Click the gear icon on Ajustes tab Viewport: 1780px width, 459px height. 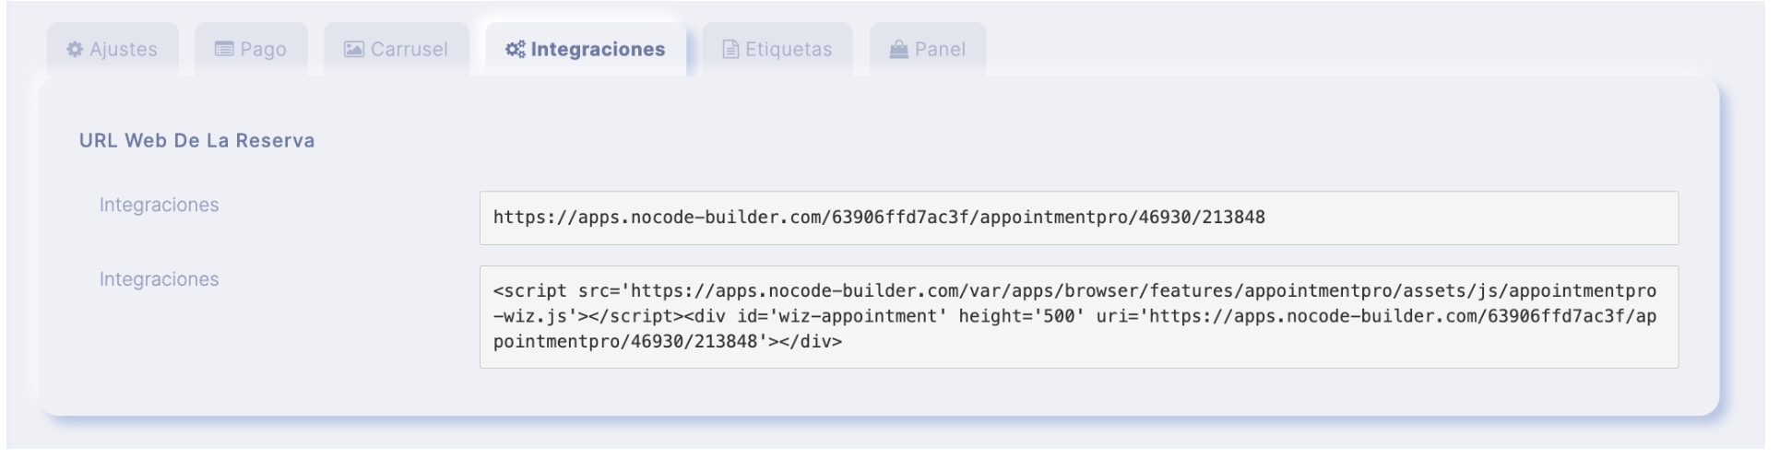click(x=75, y=50)
